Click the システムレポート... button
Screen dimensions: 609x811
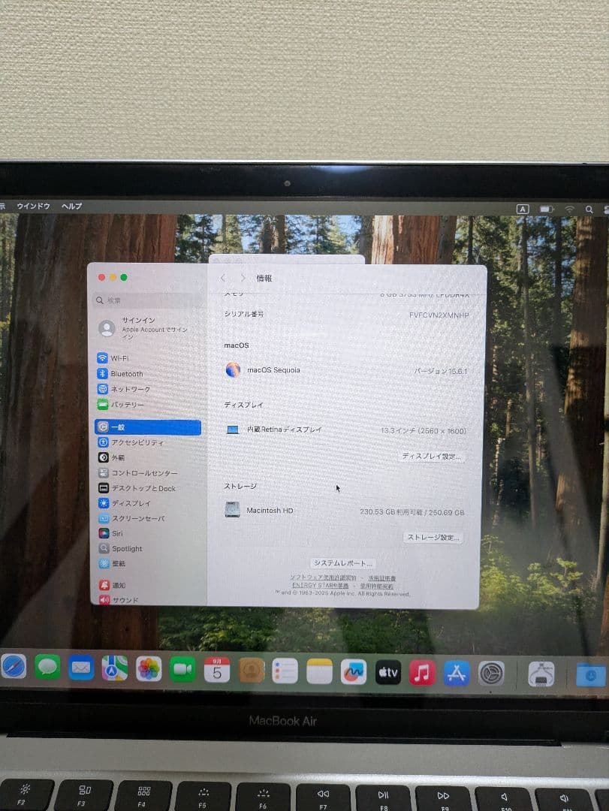[342, 563]
